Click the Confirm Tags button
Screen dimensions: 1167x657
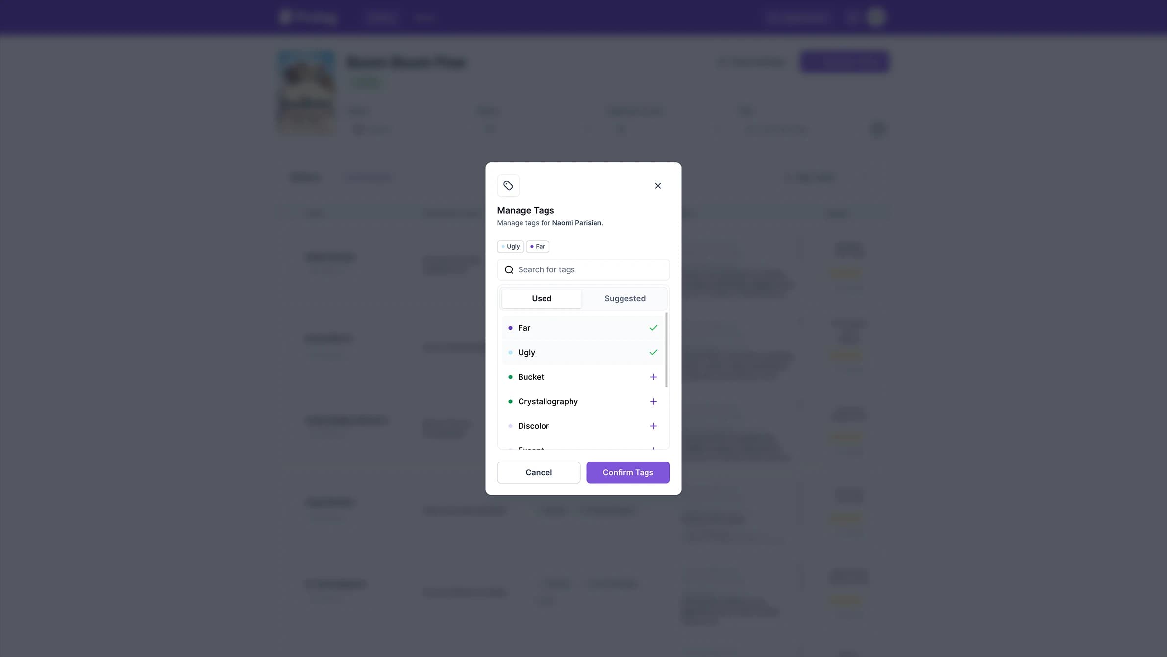click(627, 472)
